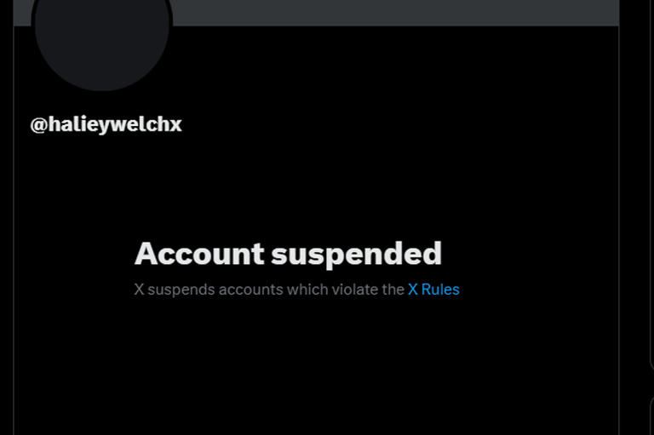Click the blue "X" in X Rules link
The image size is (654, 435).
pyautogui.click(x=412, y=289)
